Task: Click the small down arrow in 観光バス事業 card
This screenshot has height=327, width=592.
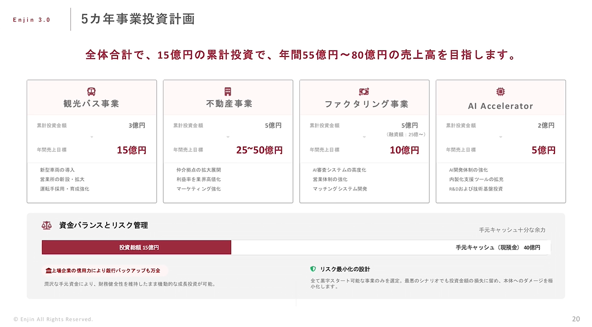Action: 91,137
